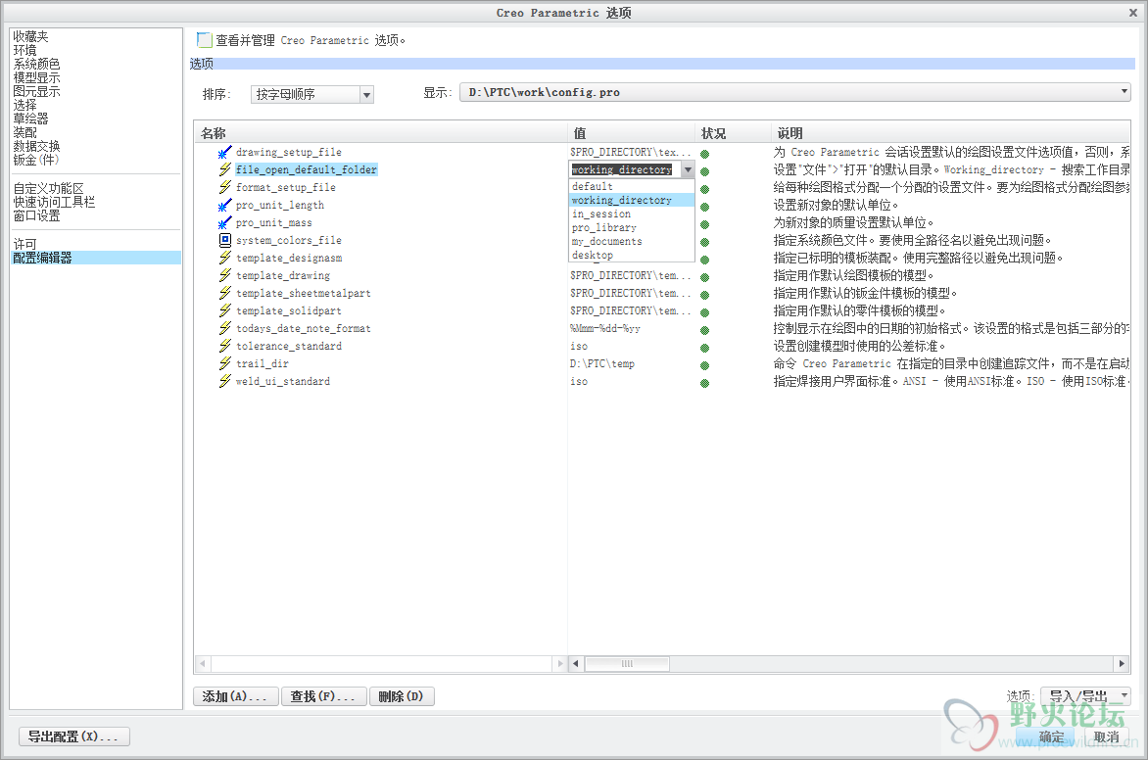The width and height of the screenshot is (1148, 760).
Task: Click the lightning icon beside file_open_default_folder
Action: (224, 169)
